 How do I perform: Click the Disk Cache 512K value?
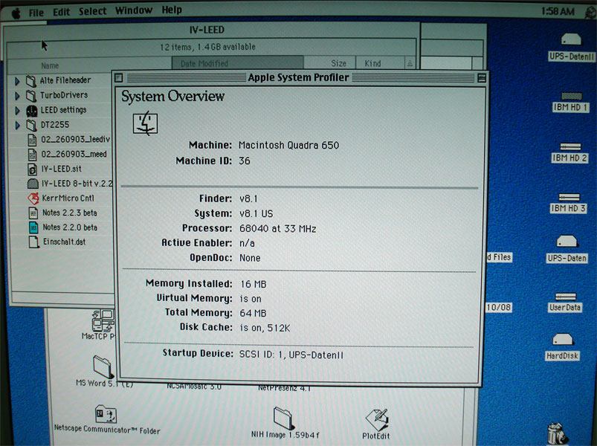[x=265, y=328]
